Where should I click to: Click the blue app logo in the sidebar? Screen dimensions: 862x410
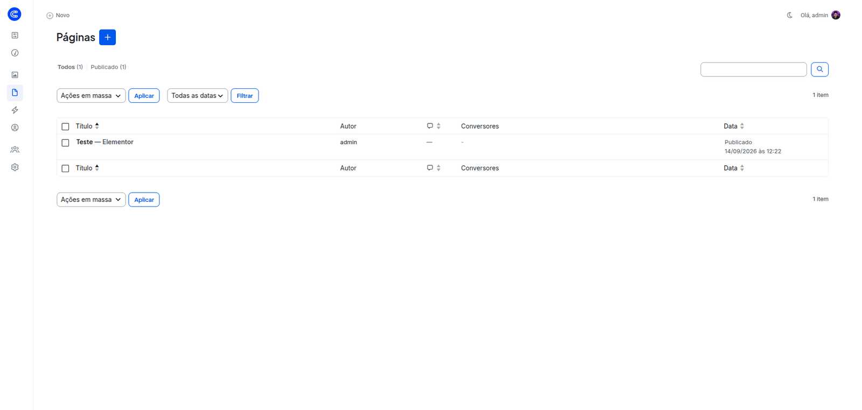(15, 14)
